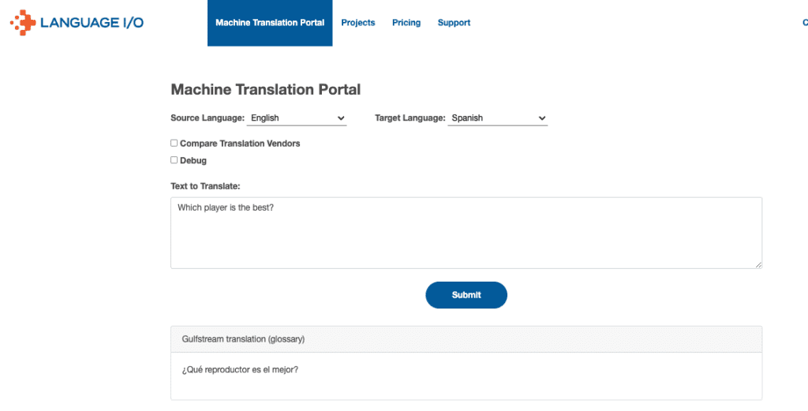
Task: Navigate to the Support menu item
Action: pos(454,23)
